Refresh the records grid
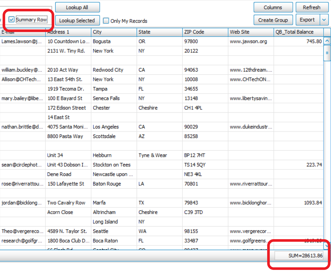This screenshot has width=331, height=273. pos(312,7)
